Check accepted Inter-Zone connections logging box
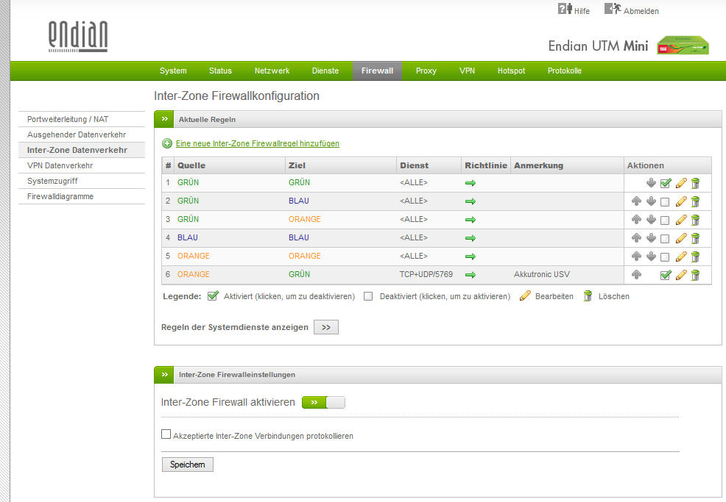Screen dimensions: 726x502 click(166, 434)
